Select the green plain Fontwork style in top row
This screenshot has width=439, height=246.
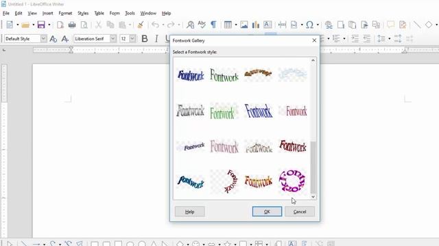point(224,75)
